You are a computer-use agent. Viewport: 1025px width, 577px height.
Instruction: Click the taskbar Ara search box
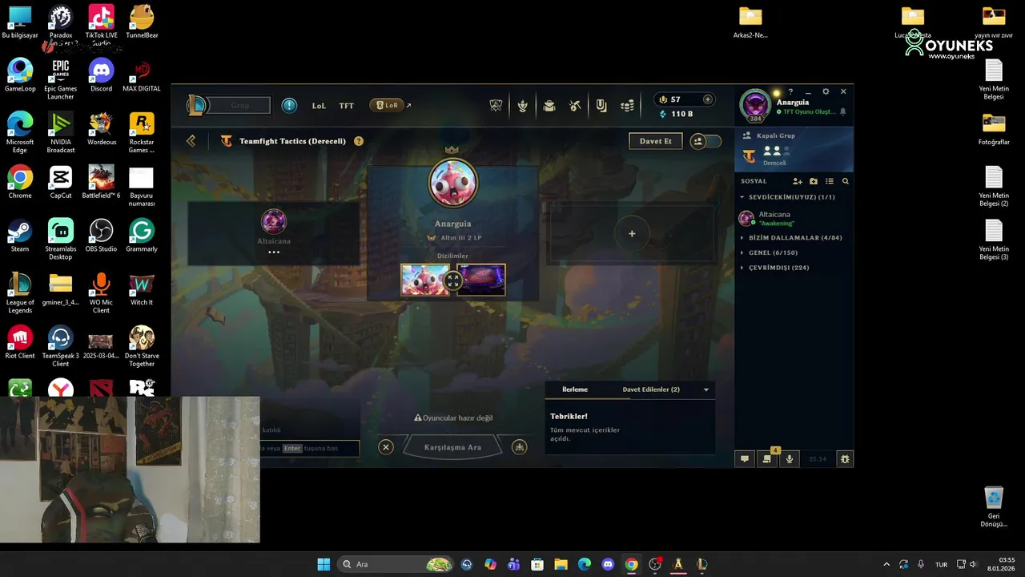pyautogui.click(x=396, y=564)
